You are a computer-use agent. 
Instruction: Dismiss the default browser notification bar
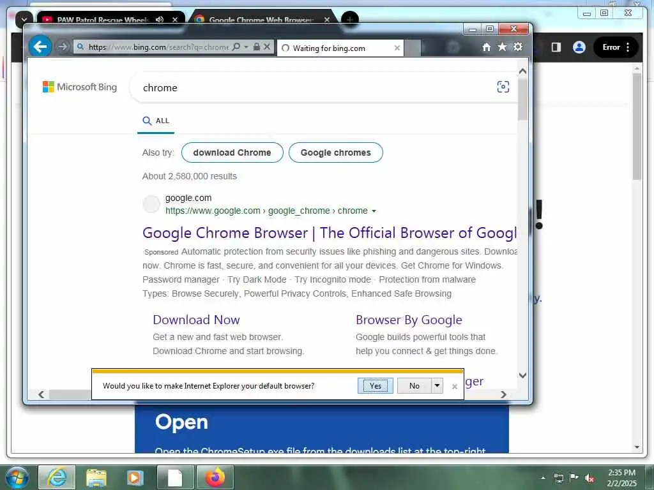[x=455, y=387]
